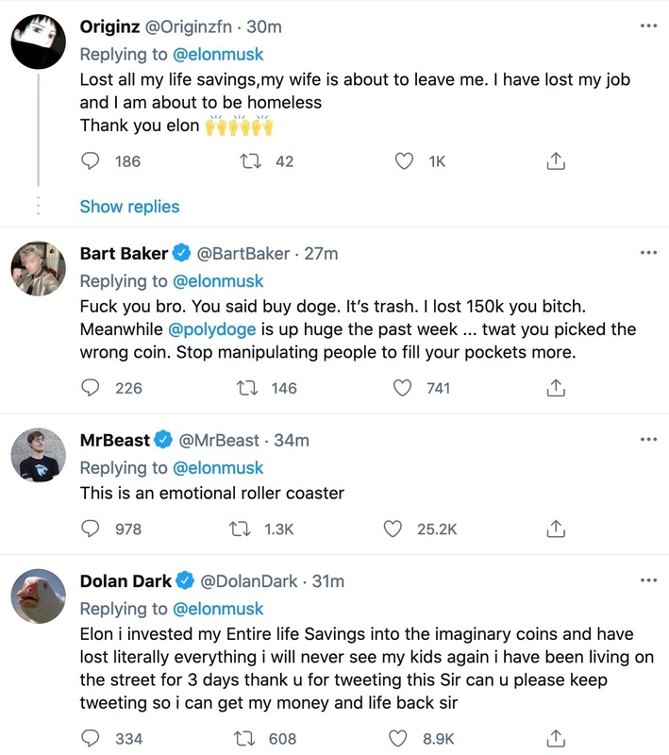Open Bart Baker's display name
This screenshot has width=669, height=755.
124,253
